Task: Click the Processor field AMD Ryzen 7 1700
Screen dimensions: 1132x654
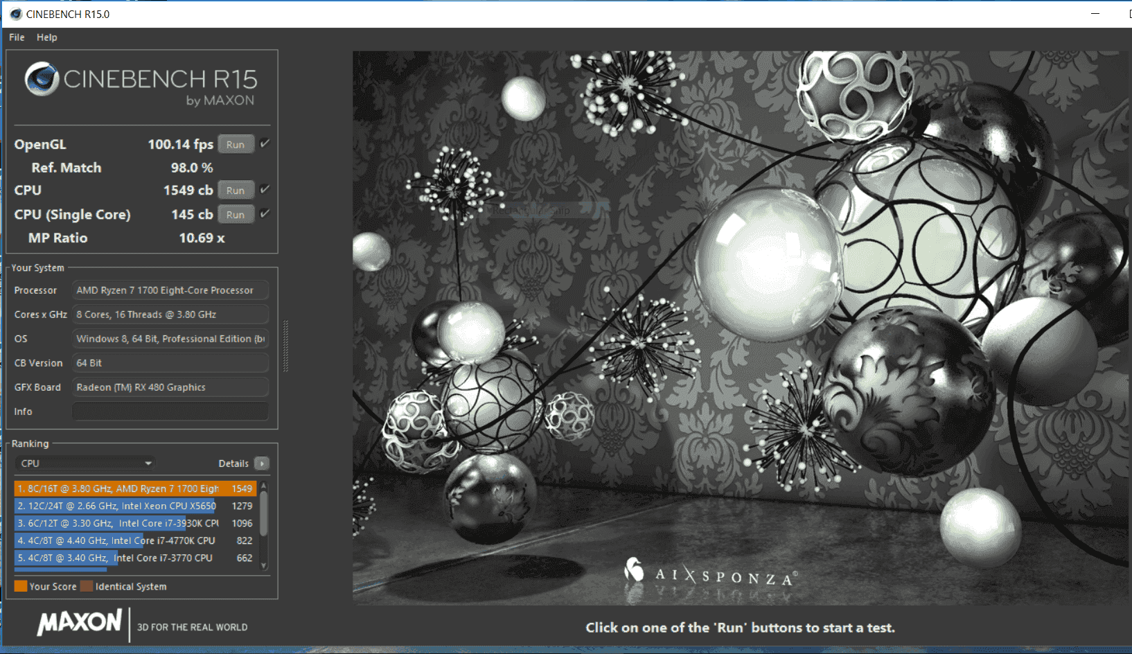Action: 170,290
